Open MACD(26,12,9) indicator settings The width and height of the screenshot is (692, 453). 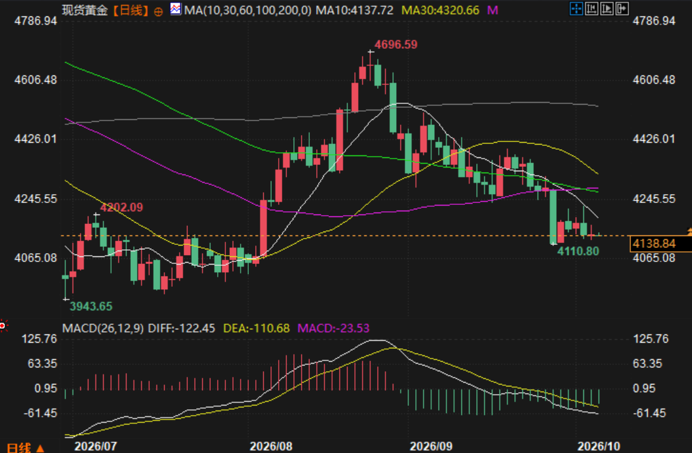(103, 328)
